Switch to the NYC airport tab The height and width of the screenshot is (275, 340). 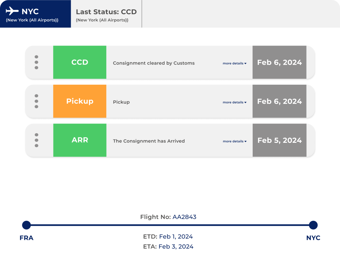click(x=35, y=14)
